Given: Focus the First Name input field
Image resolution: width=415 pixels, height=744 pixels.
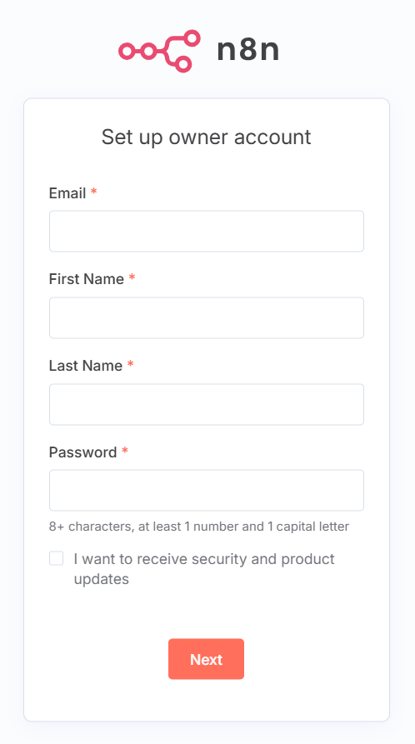Looking at the screenshot, I should [207, 318].
